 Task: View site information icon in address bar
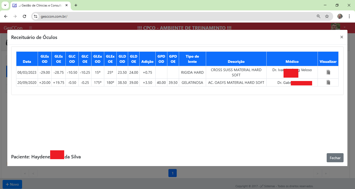coord(36,16)
